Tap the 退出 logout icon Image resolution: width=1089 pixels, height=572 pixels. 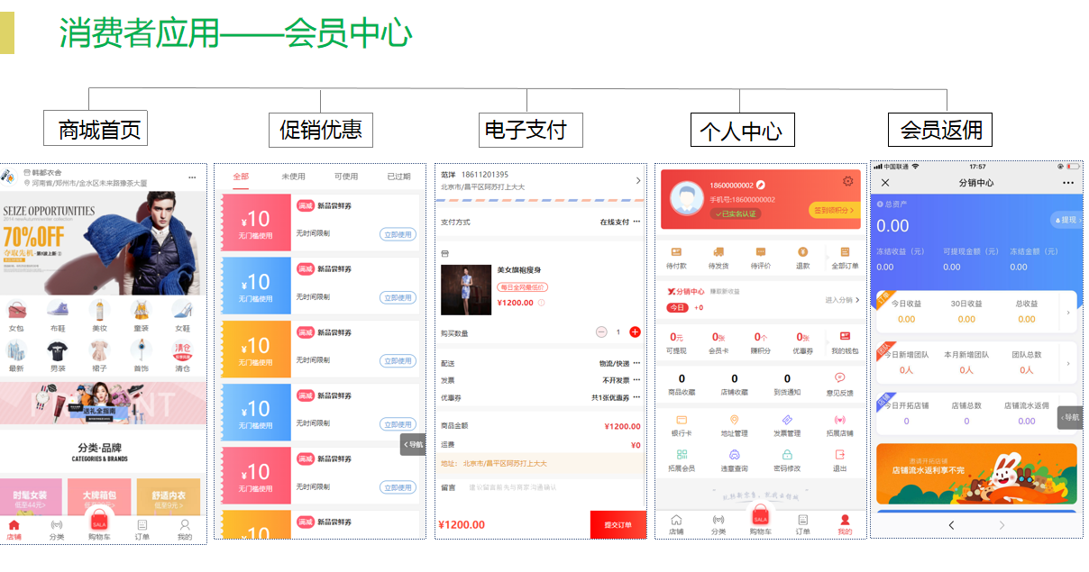coord(839,456)
